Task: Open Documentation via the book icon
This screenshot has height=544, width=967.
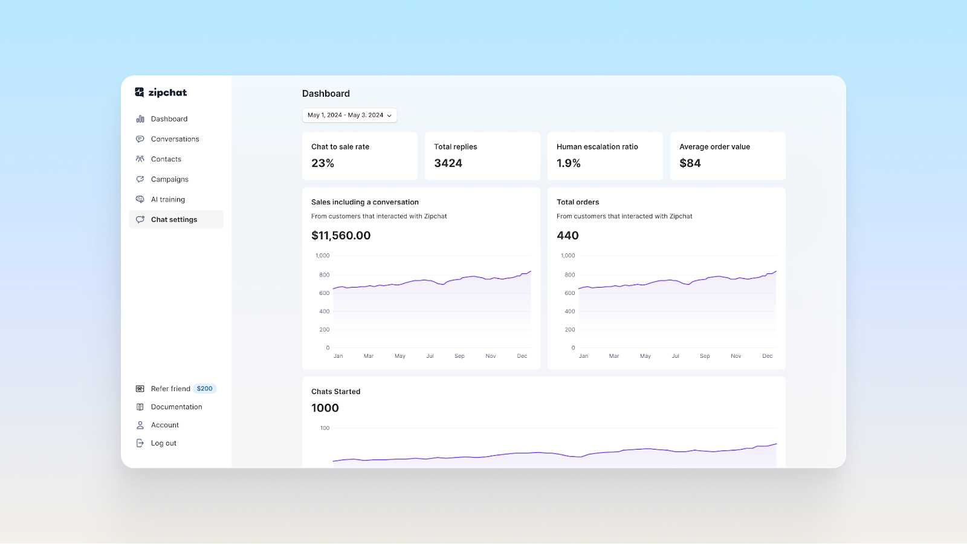Action: [140, 406]
